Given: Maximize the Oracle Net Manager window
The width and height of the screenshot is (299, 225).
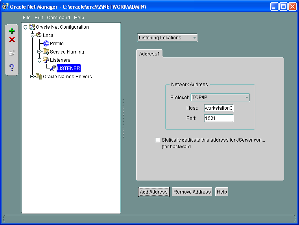Looking at the screenshot, I should 283,7.
